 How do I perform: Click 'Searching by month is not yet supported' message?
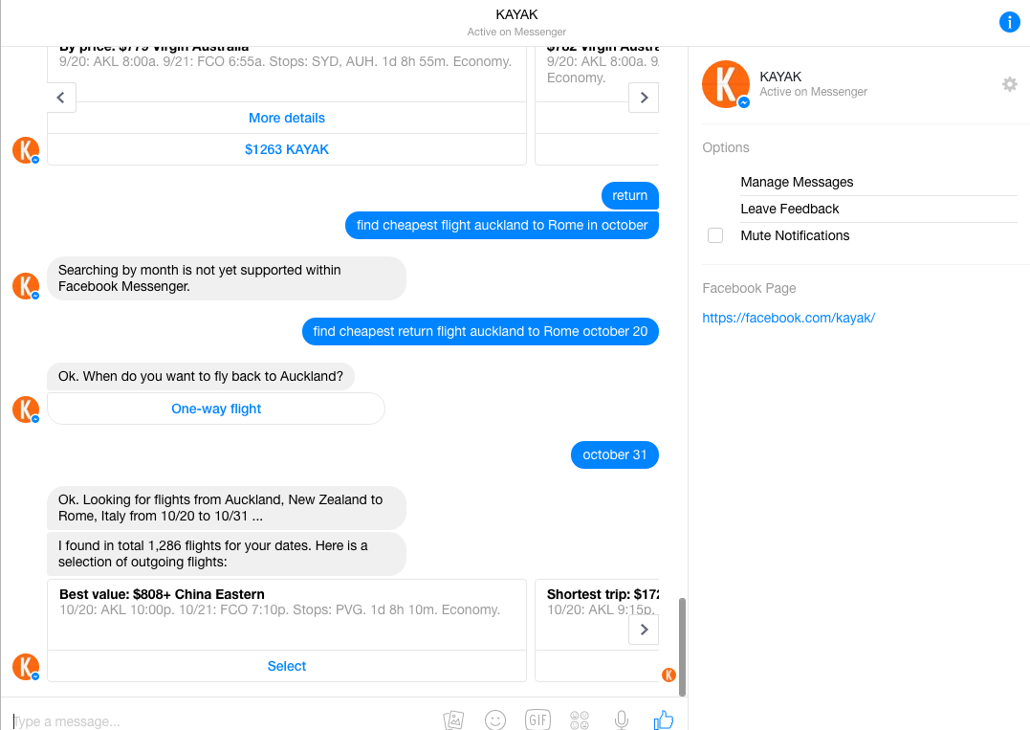pyautogui.click(x=227, y=278)
